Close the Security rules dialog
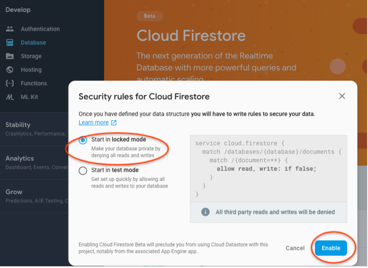This screenshot has height=268, width=368. (x=342, y=96)
